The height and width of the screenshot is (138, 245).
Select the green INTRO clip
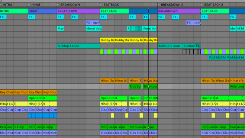pos(14,11)
